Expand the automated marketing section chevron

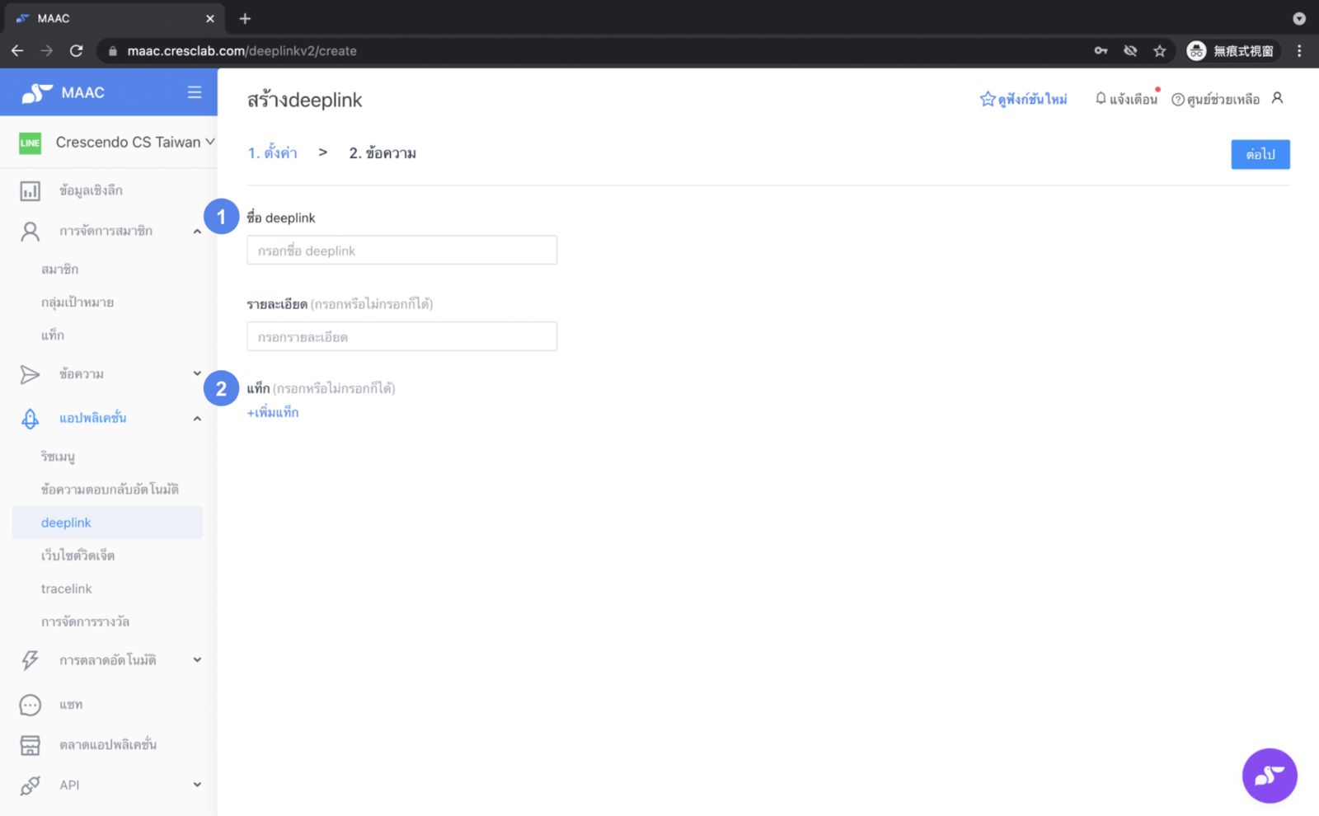point(197,660)
